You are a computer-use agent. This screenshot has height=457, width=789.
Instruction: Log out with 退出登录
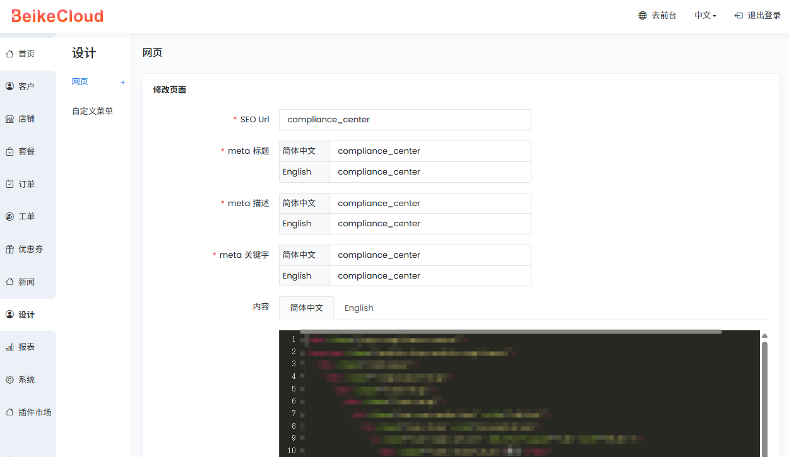757,16
